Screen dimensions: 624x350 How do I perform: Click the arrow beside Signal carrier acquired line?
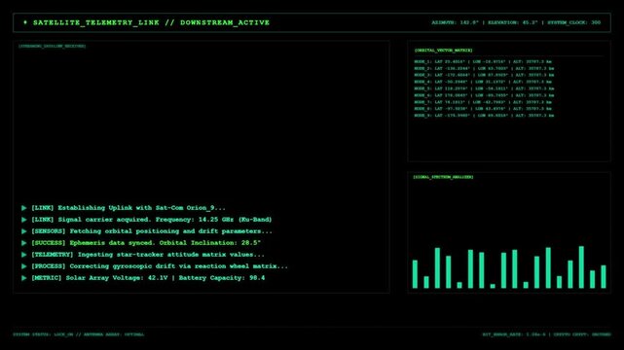coord(24,220)
